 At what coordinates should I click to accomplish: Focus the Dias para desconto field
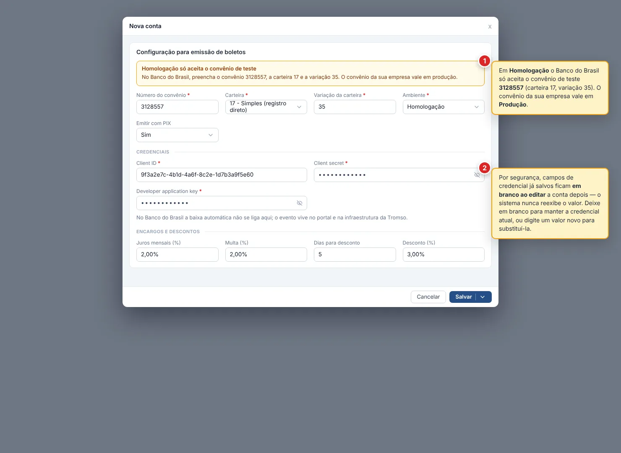[x=355, y=255]
